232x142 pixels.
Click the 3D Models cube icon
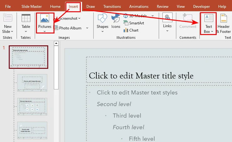pyautogui.click(x=126, y=16)
